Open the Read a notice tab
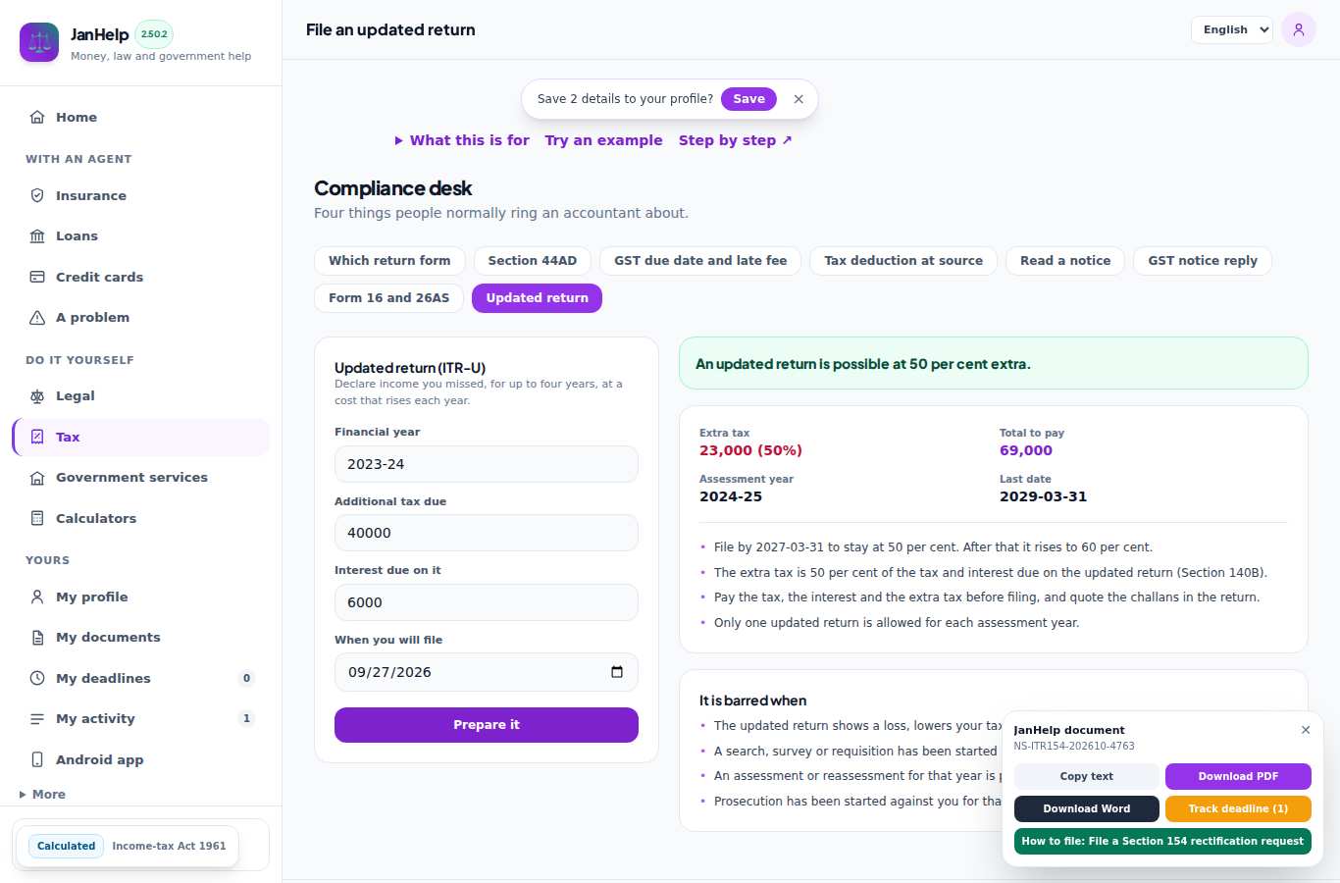The width and height of the screenshot is (1340, 883). click(1065, 261)
